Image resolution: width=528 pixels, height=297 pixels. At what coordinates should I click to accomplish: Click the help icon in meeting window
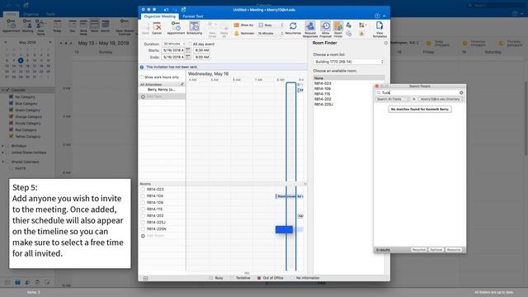(x=377, y=16)
